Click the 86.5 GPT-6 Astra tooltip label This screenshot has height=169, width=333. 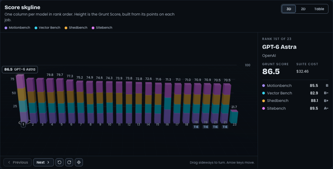(x=20, y=69)
